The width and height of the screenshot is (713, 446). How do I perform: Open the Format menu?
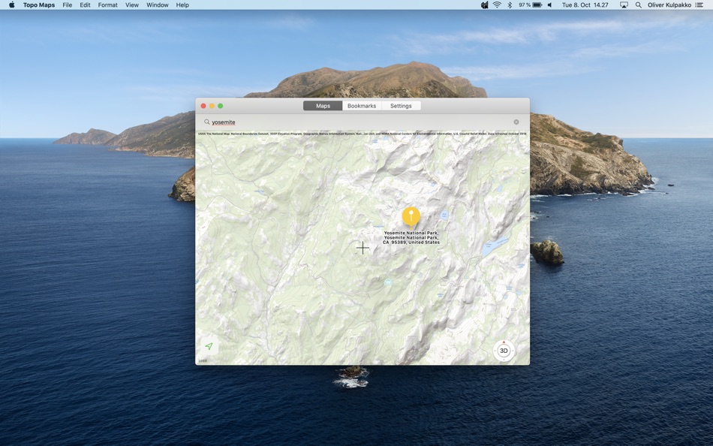click(x=108, y=5)
